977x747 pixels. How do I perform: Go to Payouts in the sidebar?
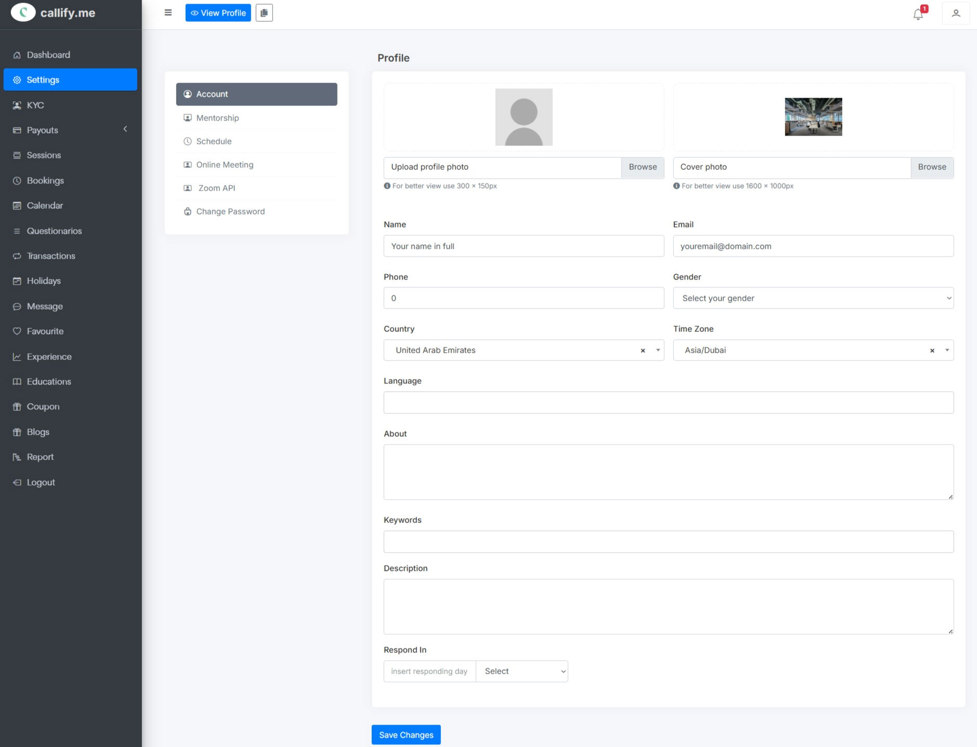coord(70,130)
